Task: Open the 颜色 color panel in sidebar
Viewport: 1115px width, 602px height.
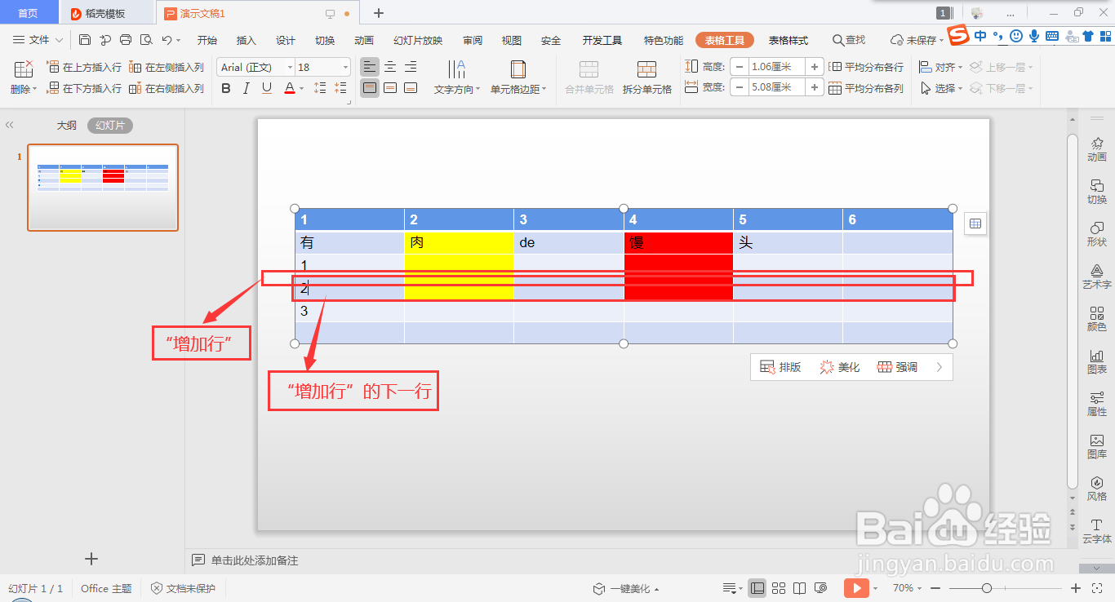Action: tap(1097, 318)
